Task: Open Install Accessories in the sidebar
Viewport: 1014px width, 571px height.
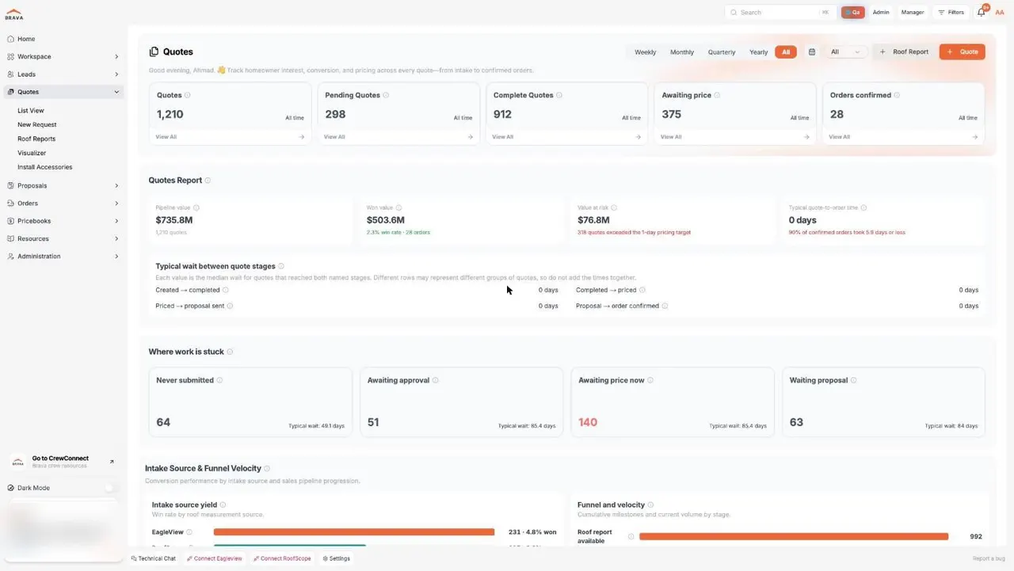Action: tap(45, 168)
